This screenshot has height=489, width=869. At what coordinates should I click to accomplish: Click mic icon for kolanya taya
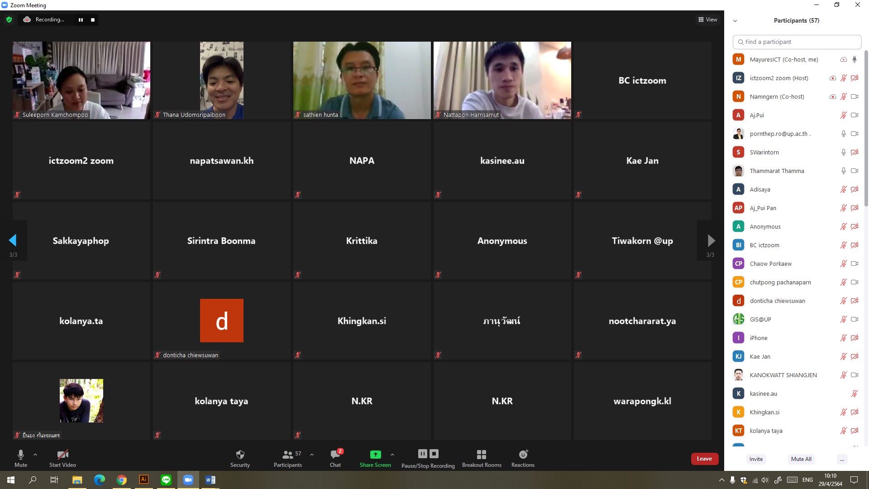coord(843,431)
